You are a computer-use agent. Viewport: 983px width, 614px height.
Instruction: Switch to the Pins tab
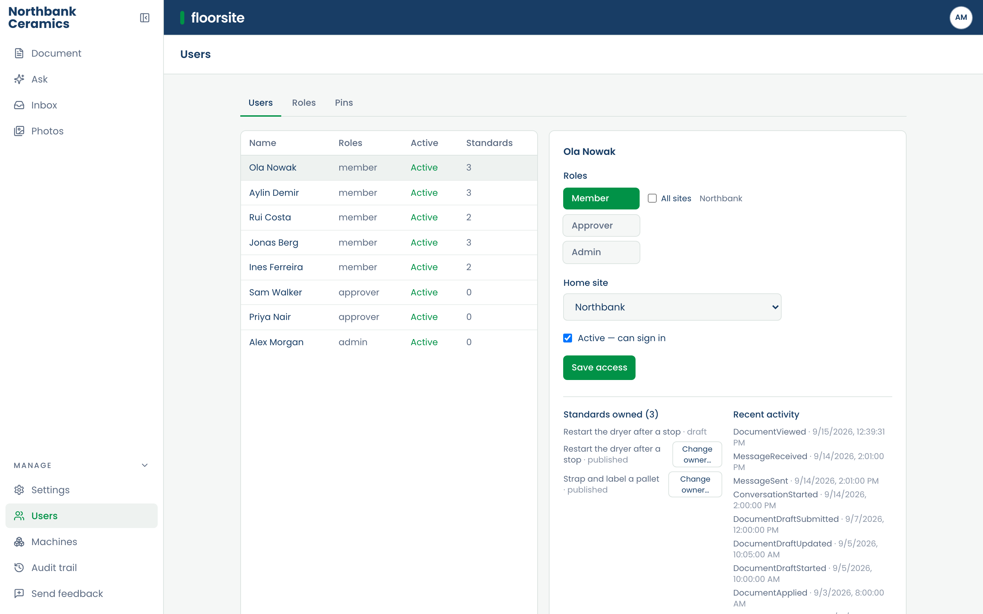point(344,103)
